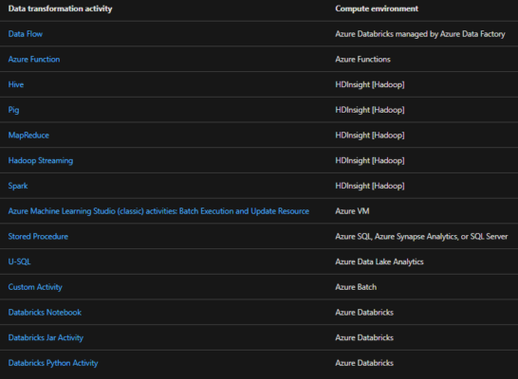The width and height of the screenshot is (518, 379).
Task: Click the Data transformation activity column header
Action: pos(60,9)
